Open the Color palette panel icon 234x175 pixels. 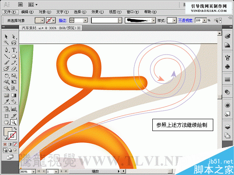(227, 36)
